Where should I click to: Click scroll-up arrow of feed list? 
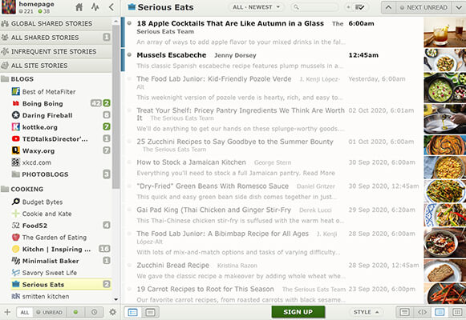(115, 22)
